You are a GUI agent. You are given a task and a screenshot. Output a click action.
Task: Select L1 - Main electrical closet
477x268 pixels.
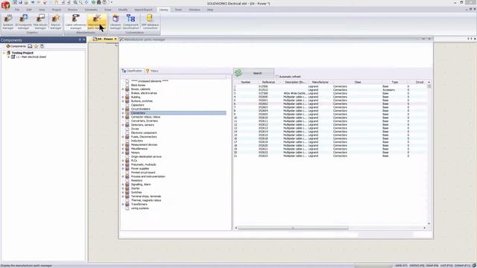[x=31, y=57]
